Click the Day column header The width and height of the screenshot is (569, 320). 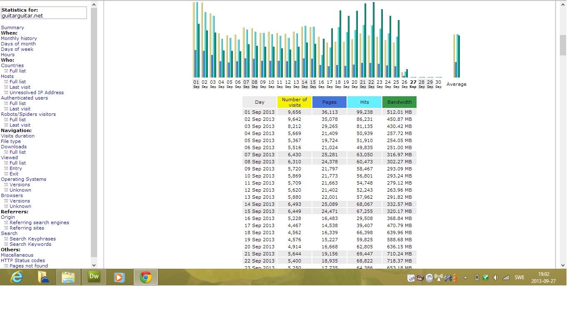click(260, 102)
